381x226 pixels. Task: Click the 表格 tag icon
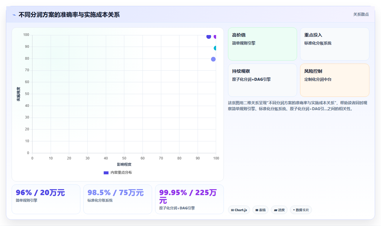click(x=257, y=210)
